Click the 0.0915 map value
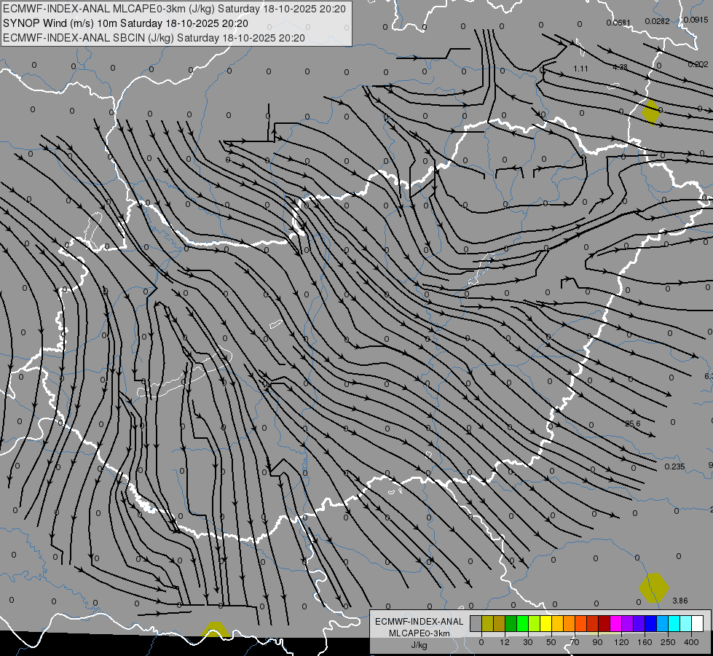This screenshot has width=713, height=656. tap(696, 20)
